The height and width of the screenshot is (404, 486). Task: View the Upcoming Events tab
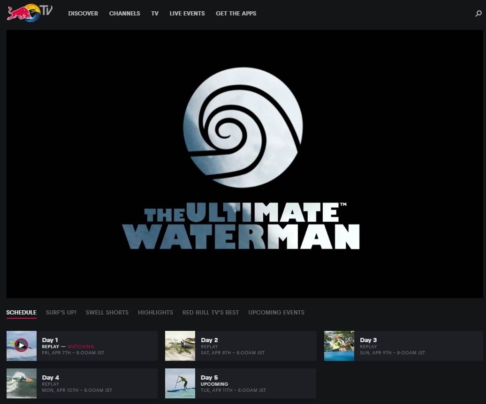click(x=276, y=313)
